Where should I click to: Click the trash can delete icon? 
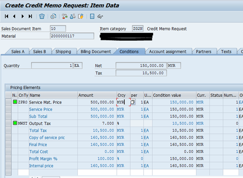42,16
